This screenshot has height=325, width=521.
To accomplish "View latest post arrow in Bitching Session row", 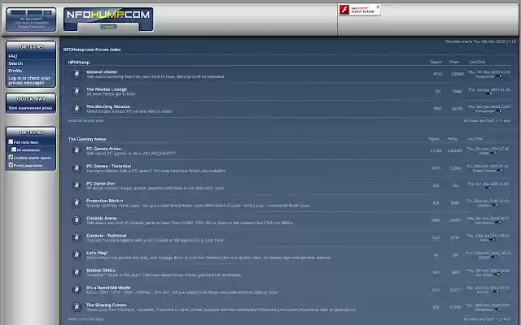I will pyautogui.click(x=499, y=111).
